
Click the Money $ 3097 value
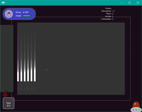[x=26, y=12]
